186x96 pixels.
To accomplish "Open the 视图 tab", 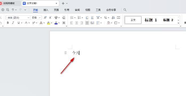I will coord(88,10).
